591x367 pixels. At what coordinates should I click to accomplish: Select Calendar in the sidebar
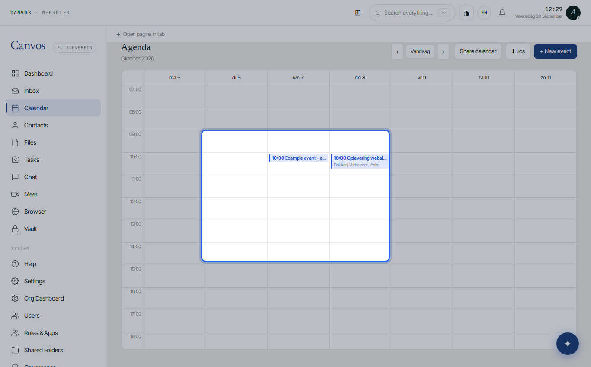click(53, 108)
